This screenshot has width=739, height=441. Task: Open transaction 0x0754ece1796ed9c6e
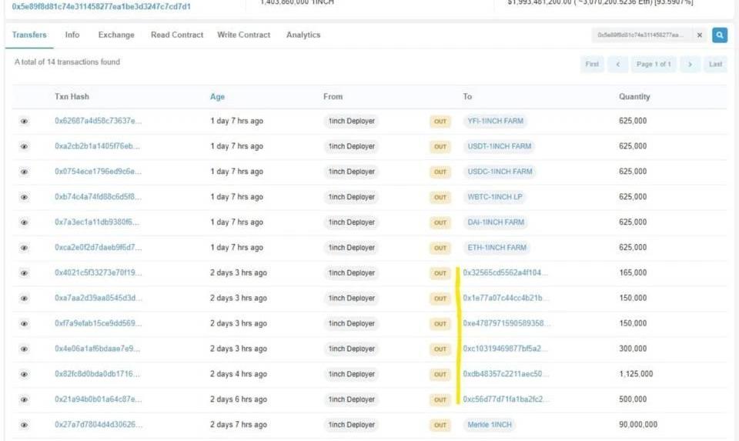click(x=98, y=172)
